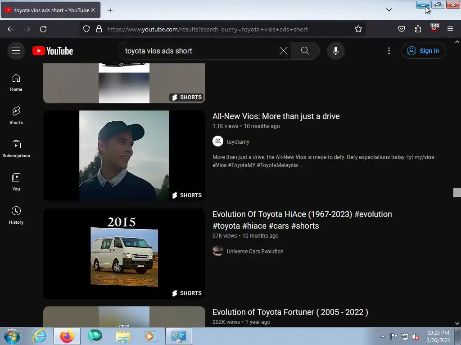
Task: Select the toyota vios ads short tab
Action: click(x=50, y=10)
